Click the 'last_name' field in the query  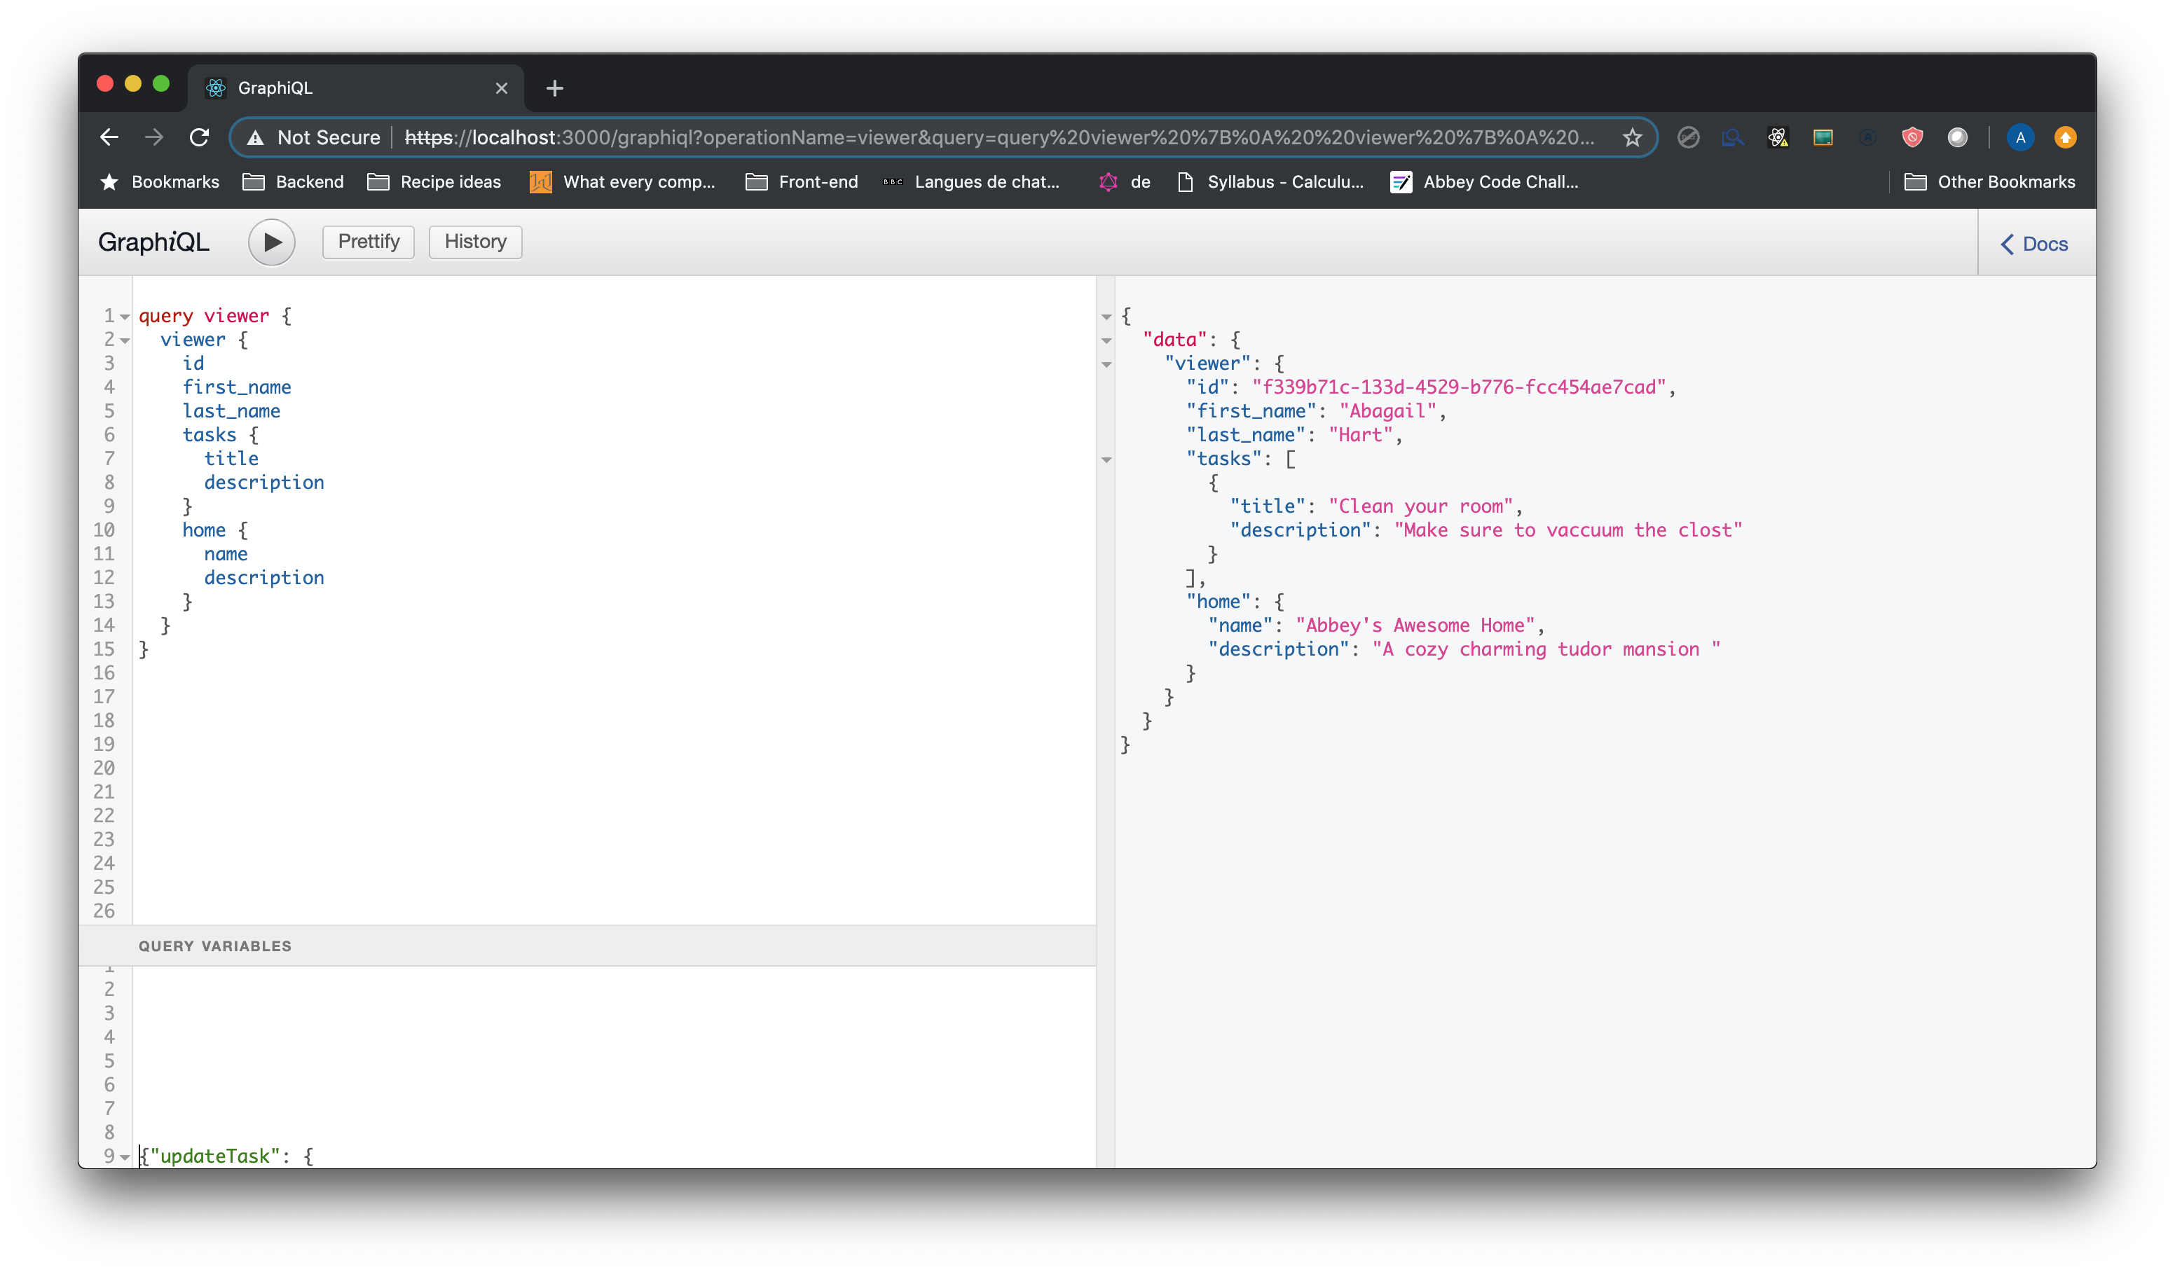pos(231,412)
